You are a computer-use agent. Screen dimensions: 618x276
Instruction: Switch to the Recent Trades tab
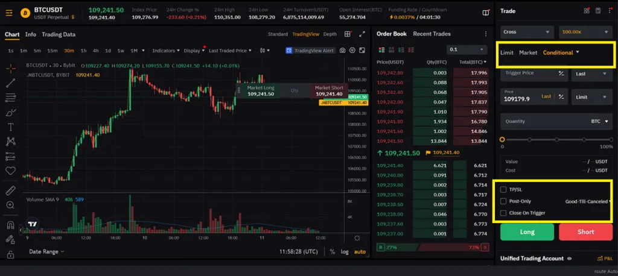tap(432, 34)
